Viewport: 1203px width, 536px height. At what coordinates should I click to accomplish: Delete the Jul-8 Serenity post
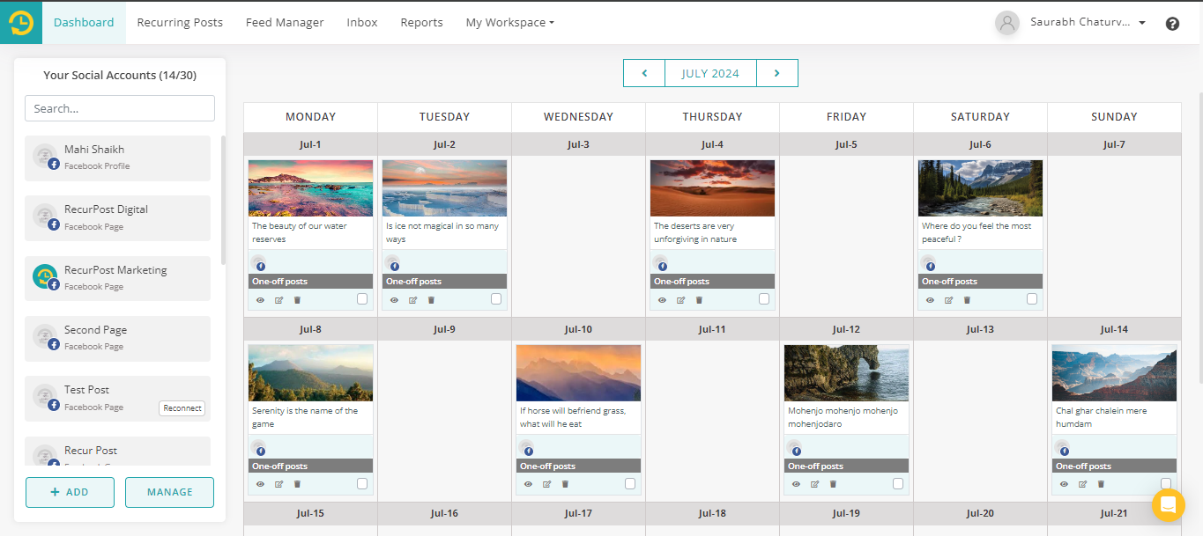pyautogui.click(x=297, y=484)
